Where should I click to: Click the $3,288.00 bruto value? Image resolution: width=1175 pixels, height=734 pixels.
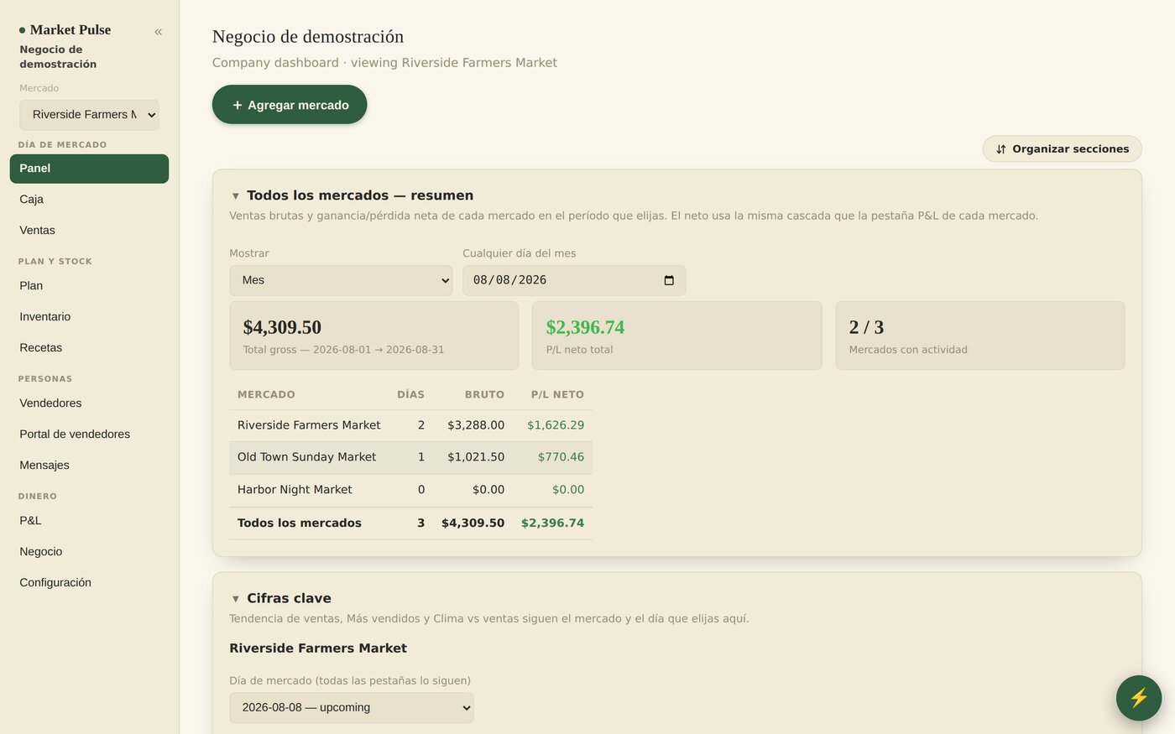pos(476,425)
